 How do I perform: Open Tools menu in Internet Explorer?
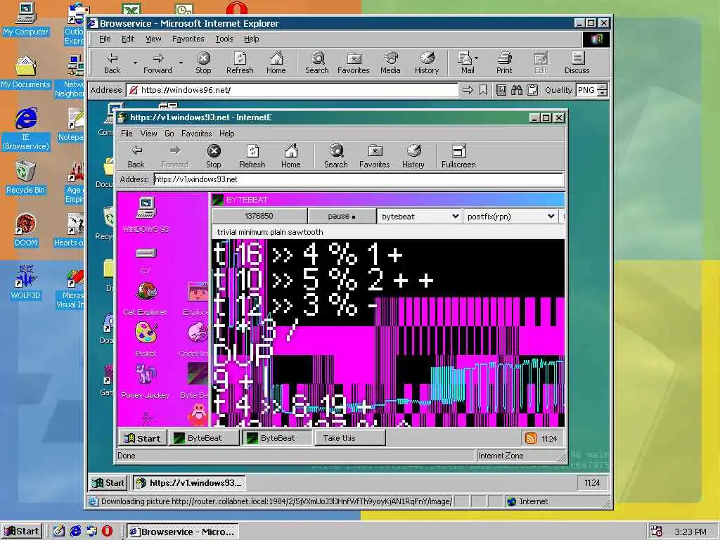[x=224, y=39]
